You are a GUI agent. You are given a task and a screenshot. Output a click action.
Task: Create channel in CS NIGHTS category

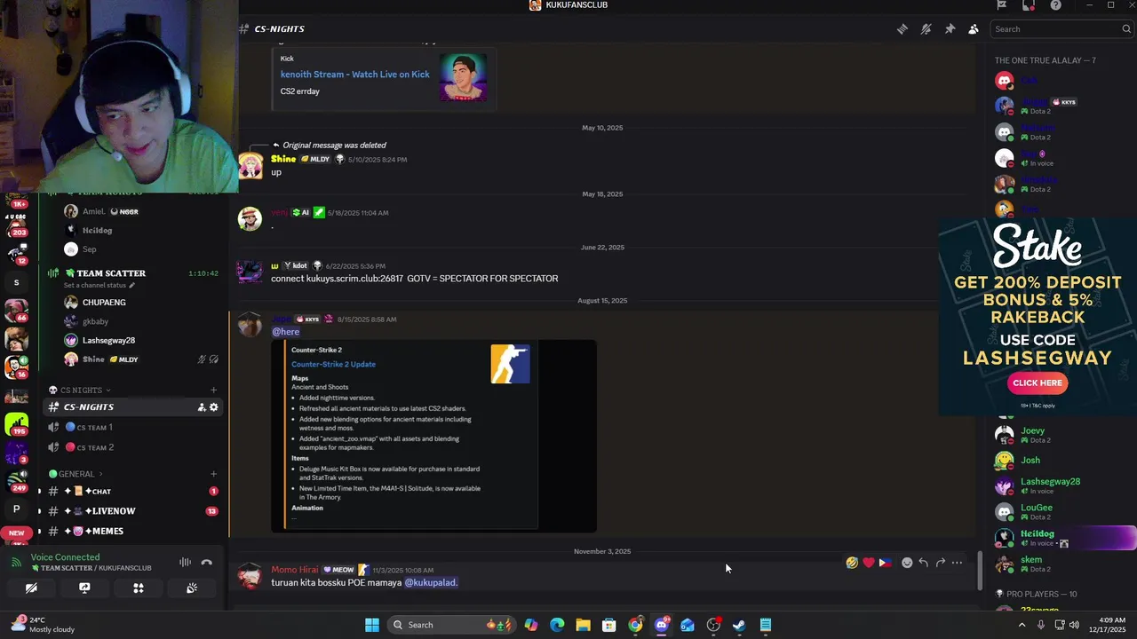213,390
